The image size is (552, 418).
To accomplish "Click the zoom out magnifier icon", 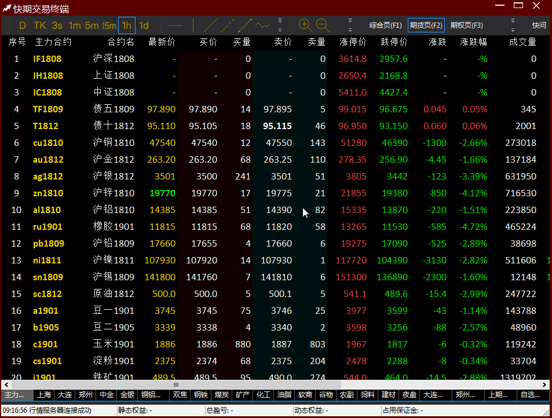I will pyautogui.click(x=323, y=25).
